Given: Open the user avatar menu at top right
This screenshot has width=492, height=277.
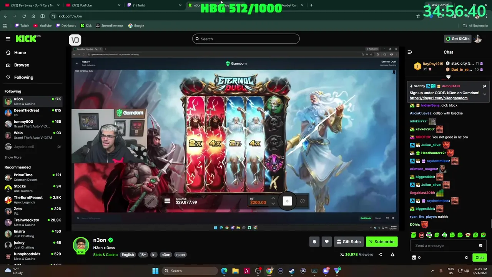Looking at the screenshot, I should [477, 38].
